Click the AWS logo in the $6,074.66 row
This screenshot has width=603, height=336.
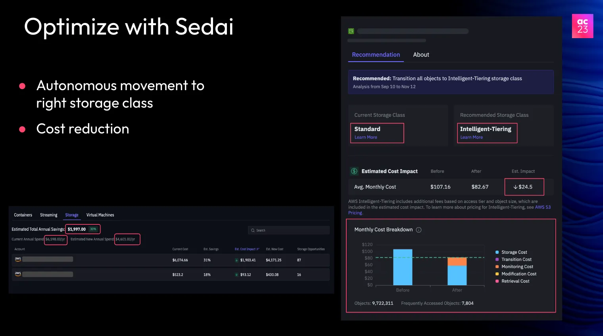point(18,259)
